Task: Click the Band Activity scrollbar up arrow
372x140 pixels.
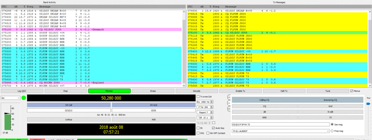Action: (183, 11)
